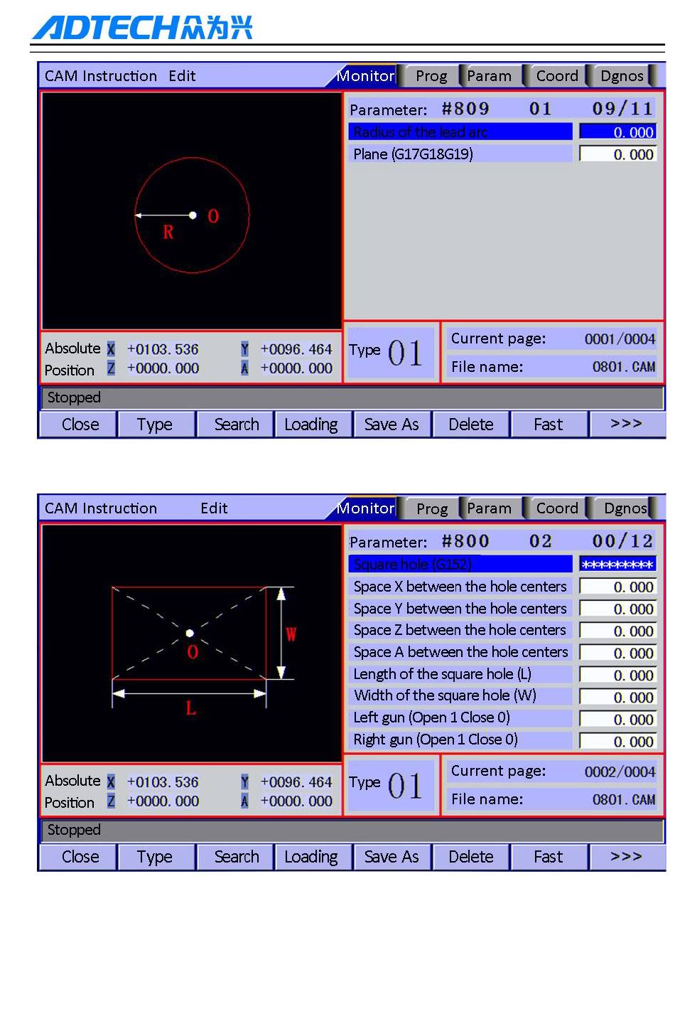Image resolution: width=675 pixels, height=1009 pixels.
Task: Open Param tab in lower screen
Action: pyautogui.click(x=490, y=508)
